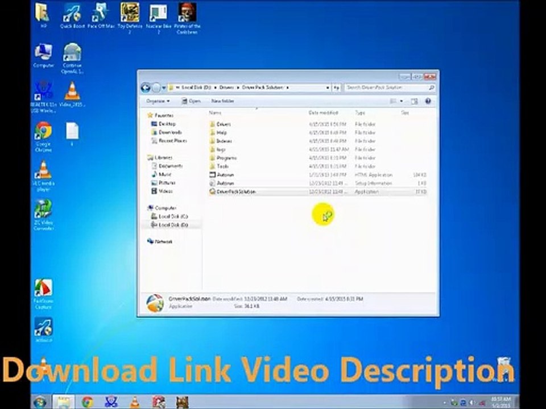The height and width of the screenshot is (409, 546).
Task: Select the Drivers folder in the file list
Action: tap(223, 124)
